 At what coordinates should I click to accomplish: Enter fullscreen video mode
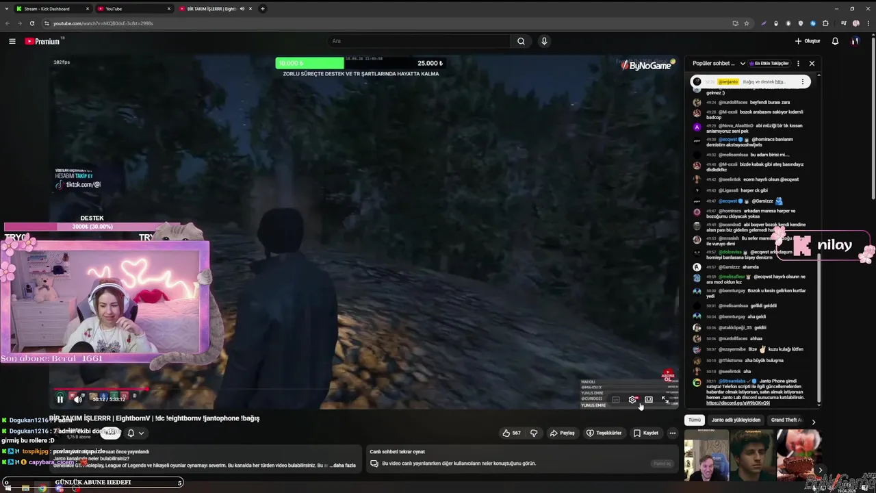(x=665, y=399)
